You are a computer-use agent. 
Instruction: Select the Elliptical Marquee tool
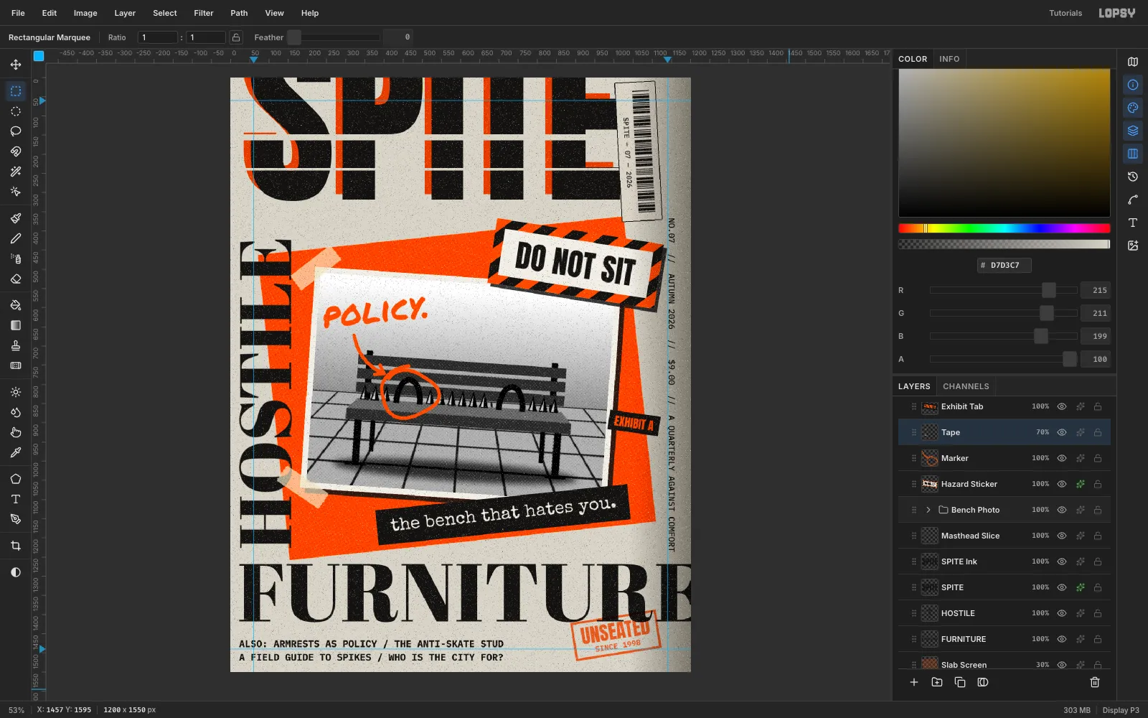[16, 111]
